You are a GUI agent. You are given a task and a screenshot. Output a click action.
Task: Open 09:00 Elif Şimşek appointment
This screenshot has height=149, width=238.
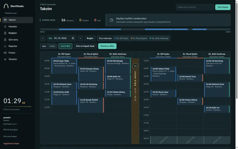pyautogui.click(x=118, y=66)
